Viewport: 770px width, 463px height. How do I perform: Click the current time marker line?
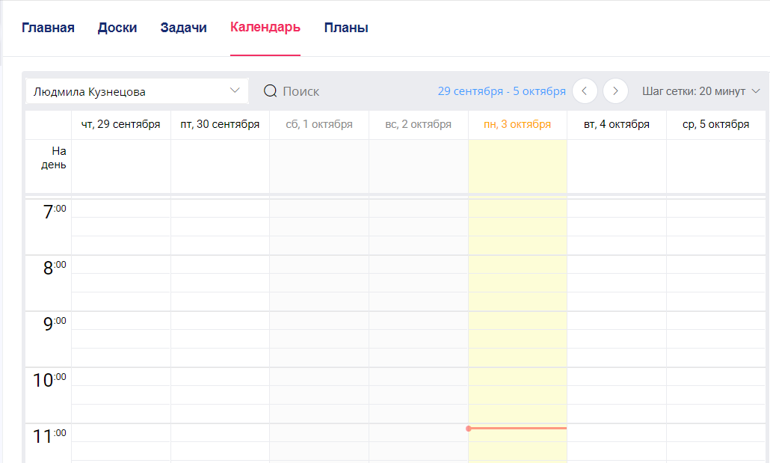517,429
